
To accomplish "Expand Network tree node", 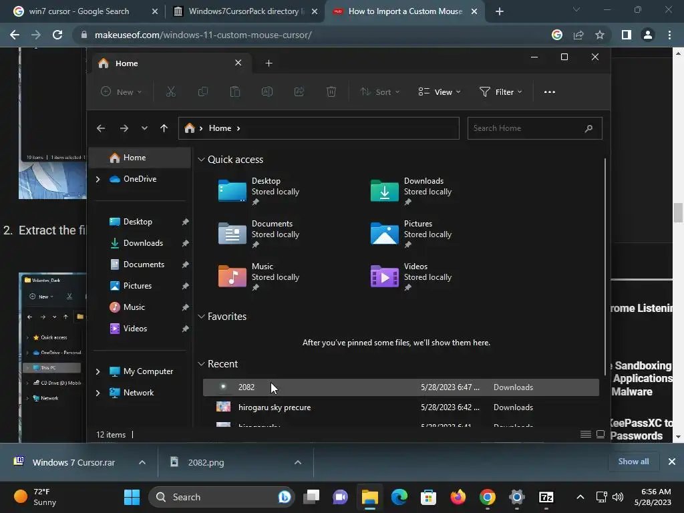I will coord(98,393).
